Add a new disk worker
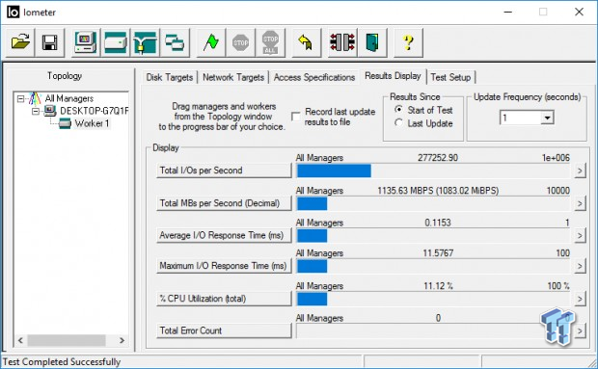598x369 pixels. (x=116, y=42)
